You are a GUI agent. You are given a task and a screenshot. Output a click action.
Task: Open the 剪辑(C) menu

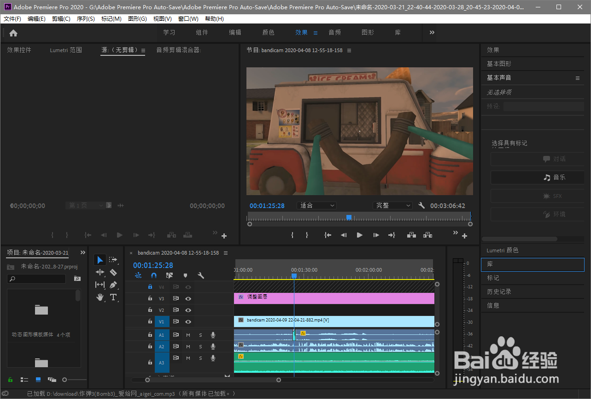[x=61, y=19]
